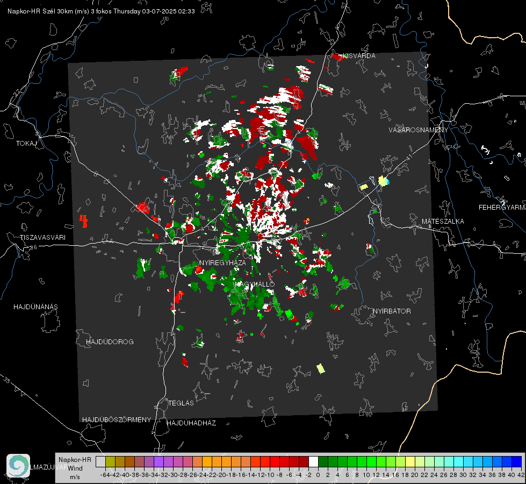This screenshot has width=526, height=484.
Task: Click the dark red swatch left of white
Action: click(x=304, y=461)
